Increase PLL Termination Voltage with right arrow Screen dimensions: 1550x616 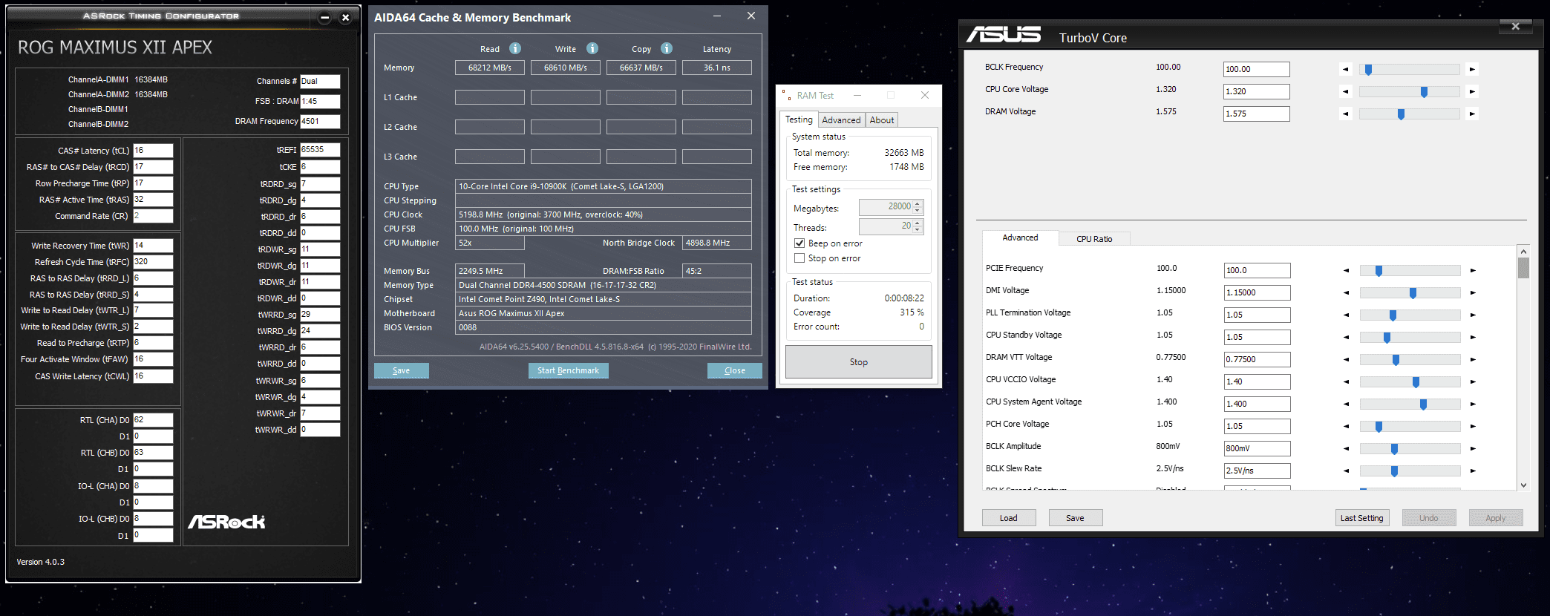click(x=1473, y=315)
